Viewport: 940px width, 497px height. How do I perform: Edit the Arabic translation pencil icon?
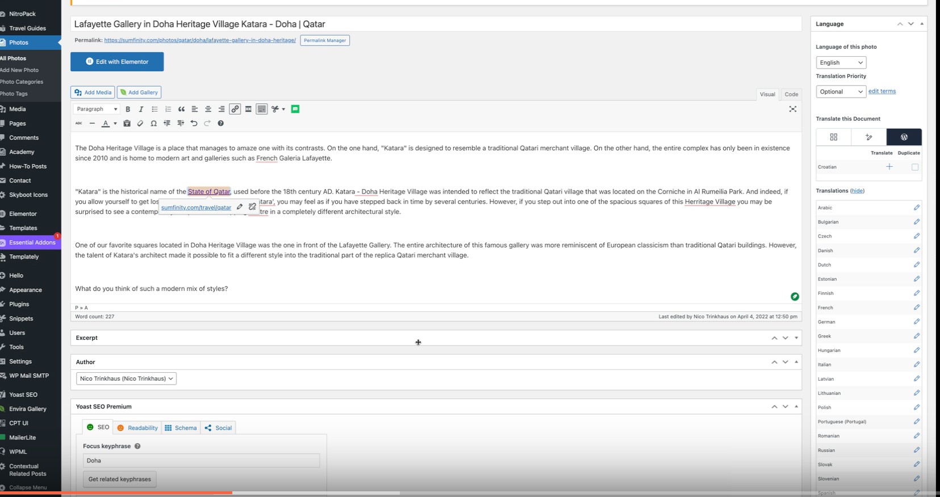coord(916,208)
